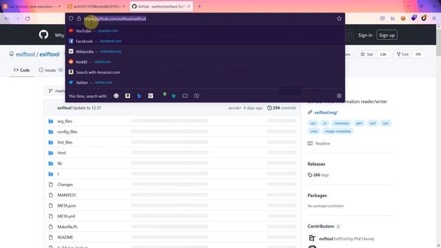Select the GitHub URL in address bar
This screenshot has width=441, height=248.
(115, 19)
